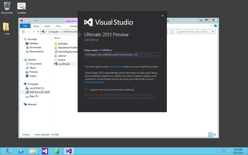Open the cmd folder on the desktop

(7, 29)
